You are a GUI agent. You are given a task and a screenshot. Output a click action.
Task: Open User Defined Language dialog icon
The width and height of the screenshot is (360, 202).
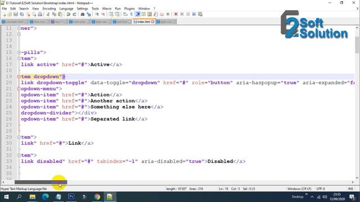pos(143,14)
